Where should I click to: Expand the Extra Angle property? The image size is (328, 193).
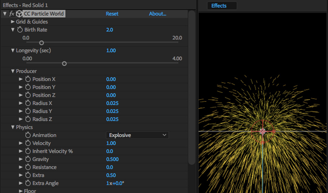click(x=20, y=183)
